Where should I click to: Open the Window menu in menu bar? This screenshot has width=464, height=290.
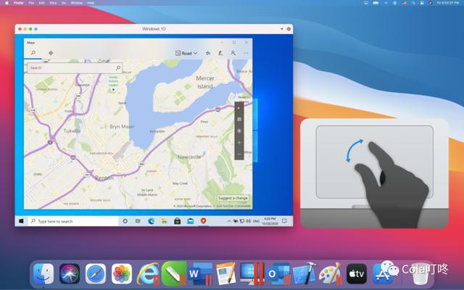click(76, 3)
